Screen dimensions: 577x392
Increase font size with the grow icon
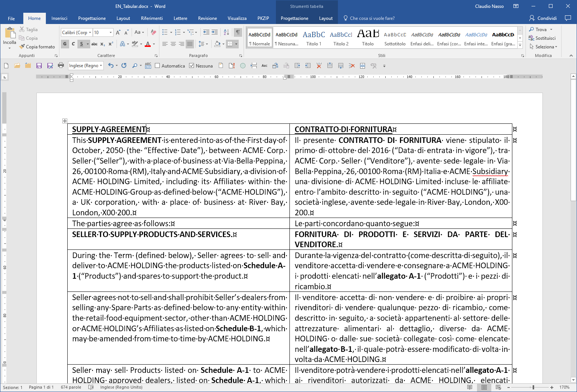click(118, 33)
